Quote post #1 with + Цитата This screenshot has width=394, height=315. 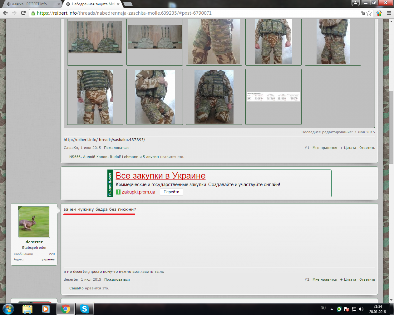point(348,148)
